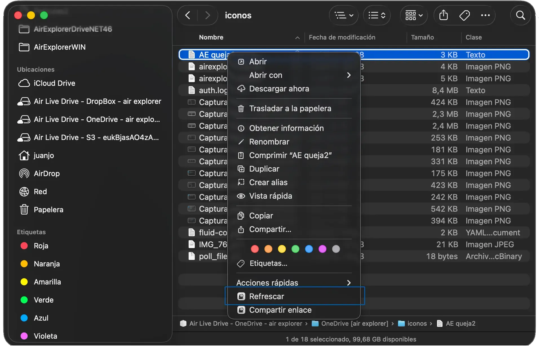Select the Amarilla tag in sidebar
The width and height of the screenshot is (539, 346).
click(x=90, y=282)
